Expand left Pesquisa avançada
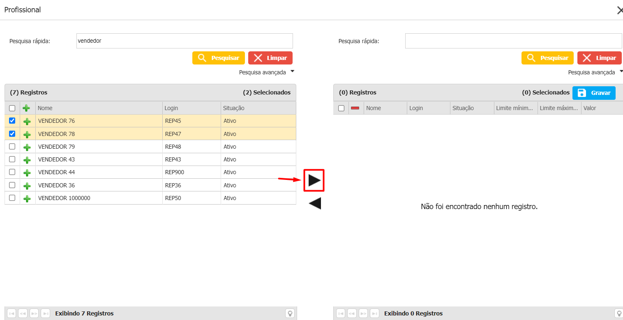 pos(267,72)
